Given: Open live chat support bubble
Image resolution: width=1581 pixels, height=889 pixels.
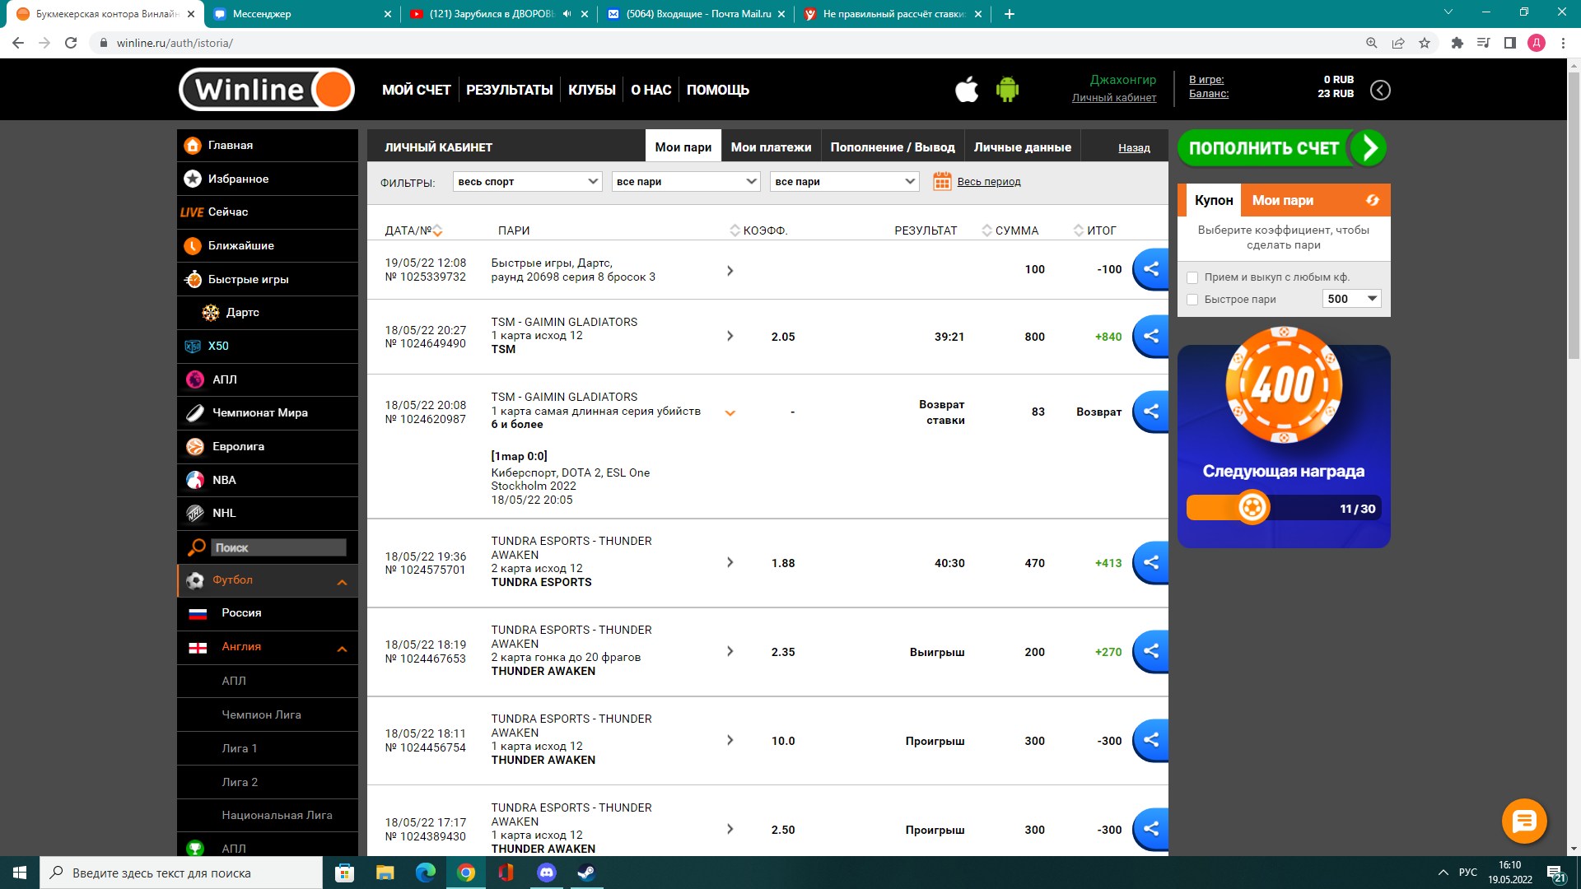Looking at the screenshot, I should click(x=1524, y=821).
